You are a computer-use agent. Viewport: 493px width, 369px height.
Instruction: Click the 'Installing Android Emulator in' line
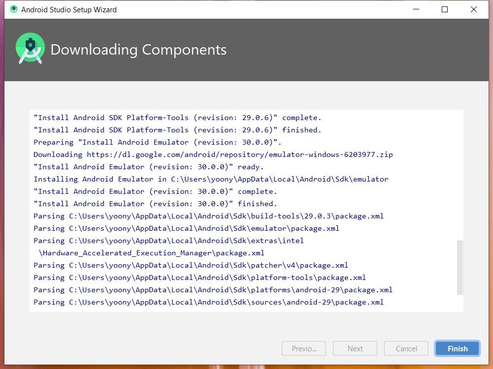coord(211,179)
